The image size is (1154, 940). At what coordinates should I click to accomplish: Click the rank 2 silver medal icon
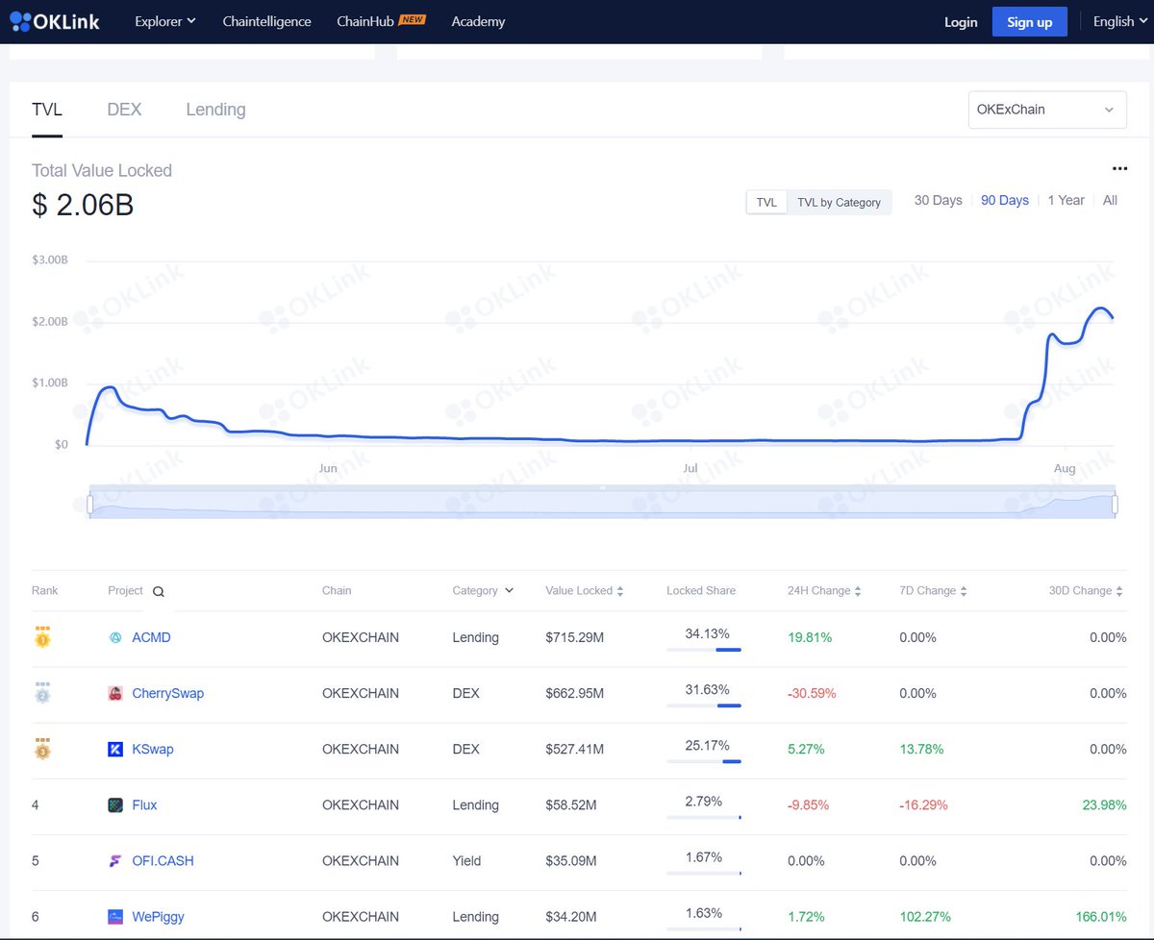(42, 692)
